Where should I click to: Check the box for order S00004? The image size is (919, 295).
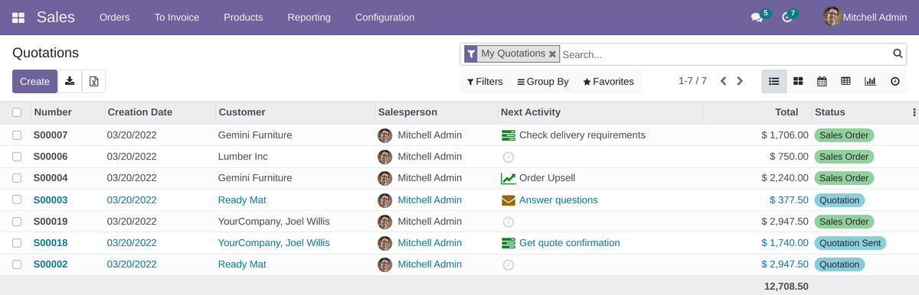[x=17, y=178]
